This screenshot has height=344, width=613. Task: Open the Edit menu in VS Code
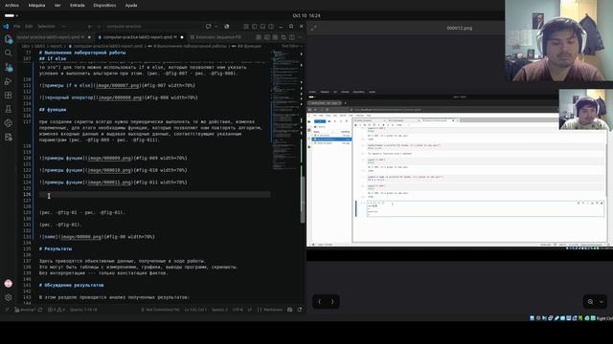[29, 27]
